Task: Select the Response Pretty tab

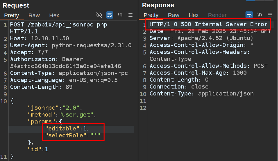Action: tap(151, 15)
